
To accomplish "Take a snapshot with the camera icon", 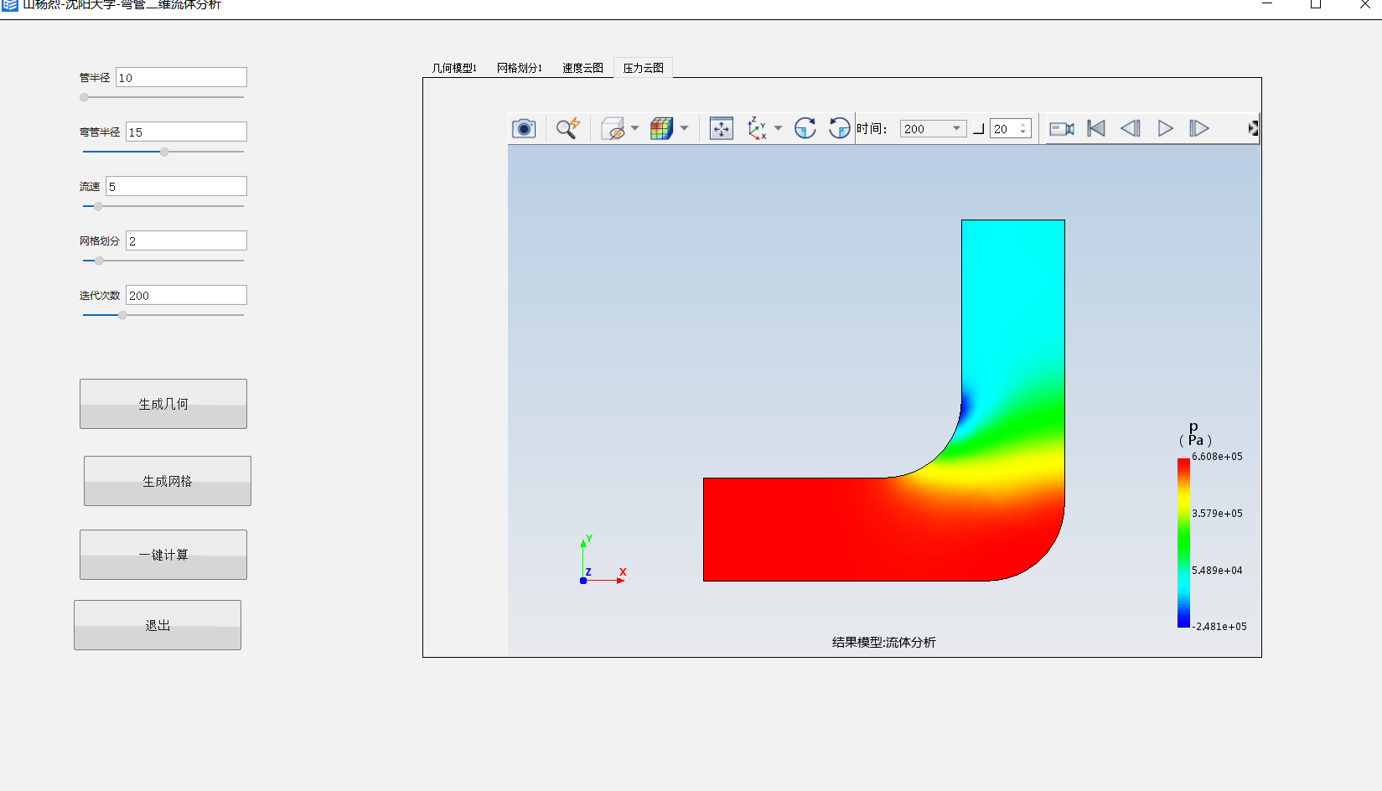I will point(524,128).
